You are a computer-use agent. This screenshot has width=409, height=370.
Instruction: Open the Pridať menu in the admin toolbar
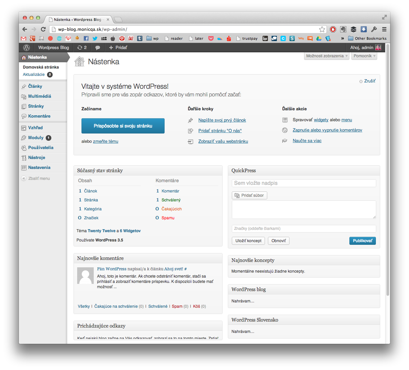(x=118, y=47)
